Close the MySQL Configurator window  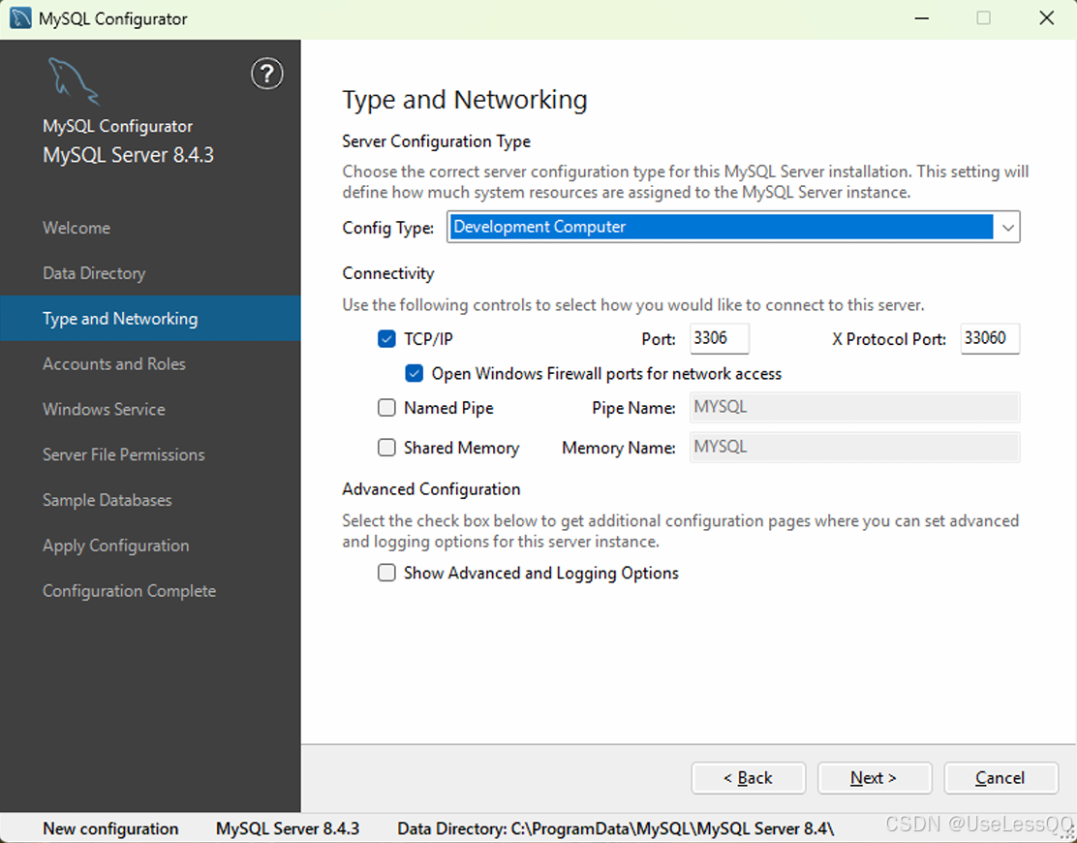pos(1046,17)
